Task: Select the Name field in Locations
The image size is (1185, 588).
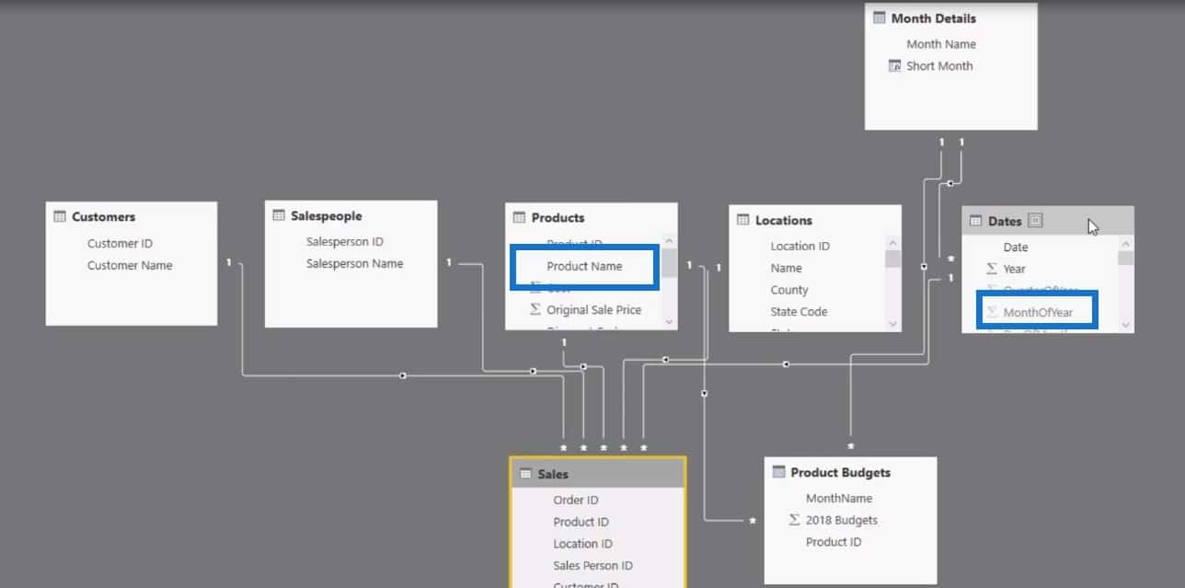Action: [x=787, y=269]
